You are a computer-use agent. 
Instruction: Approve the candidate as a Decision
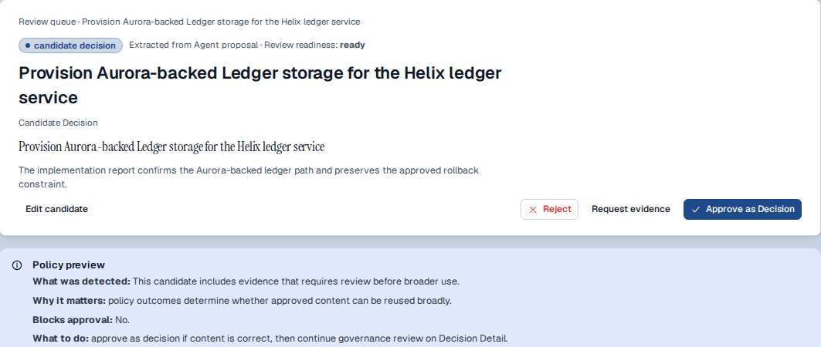(742, 209)
